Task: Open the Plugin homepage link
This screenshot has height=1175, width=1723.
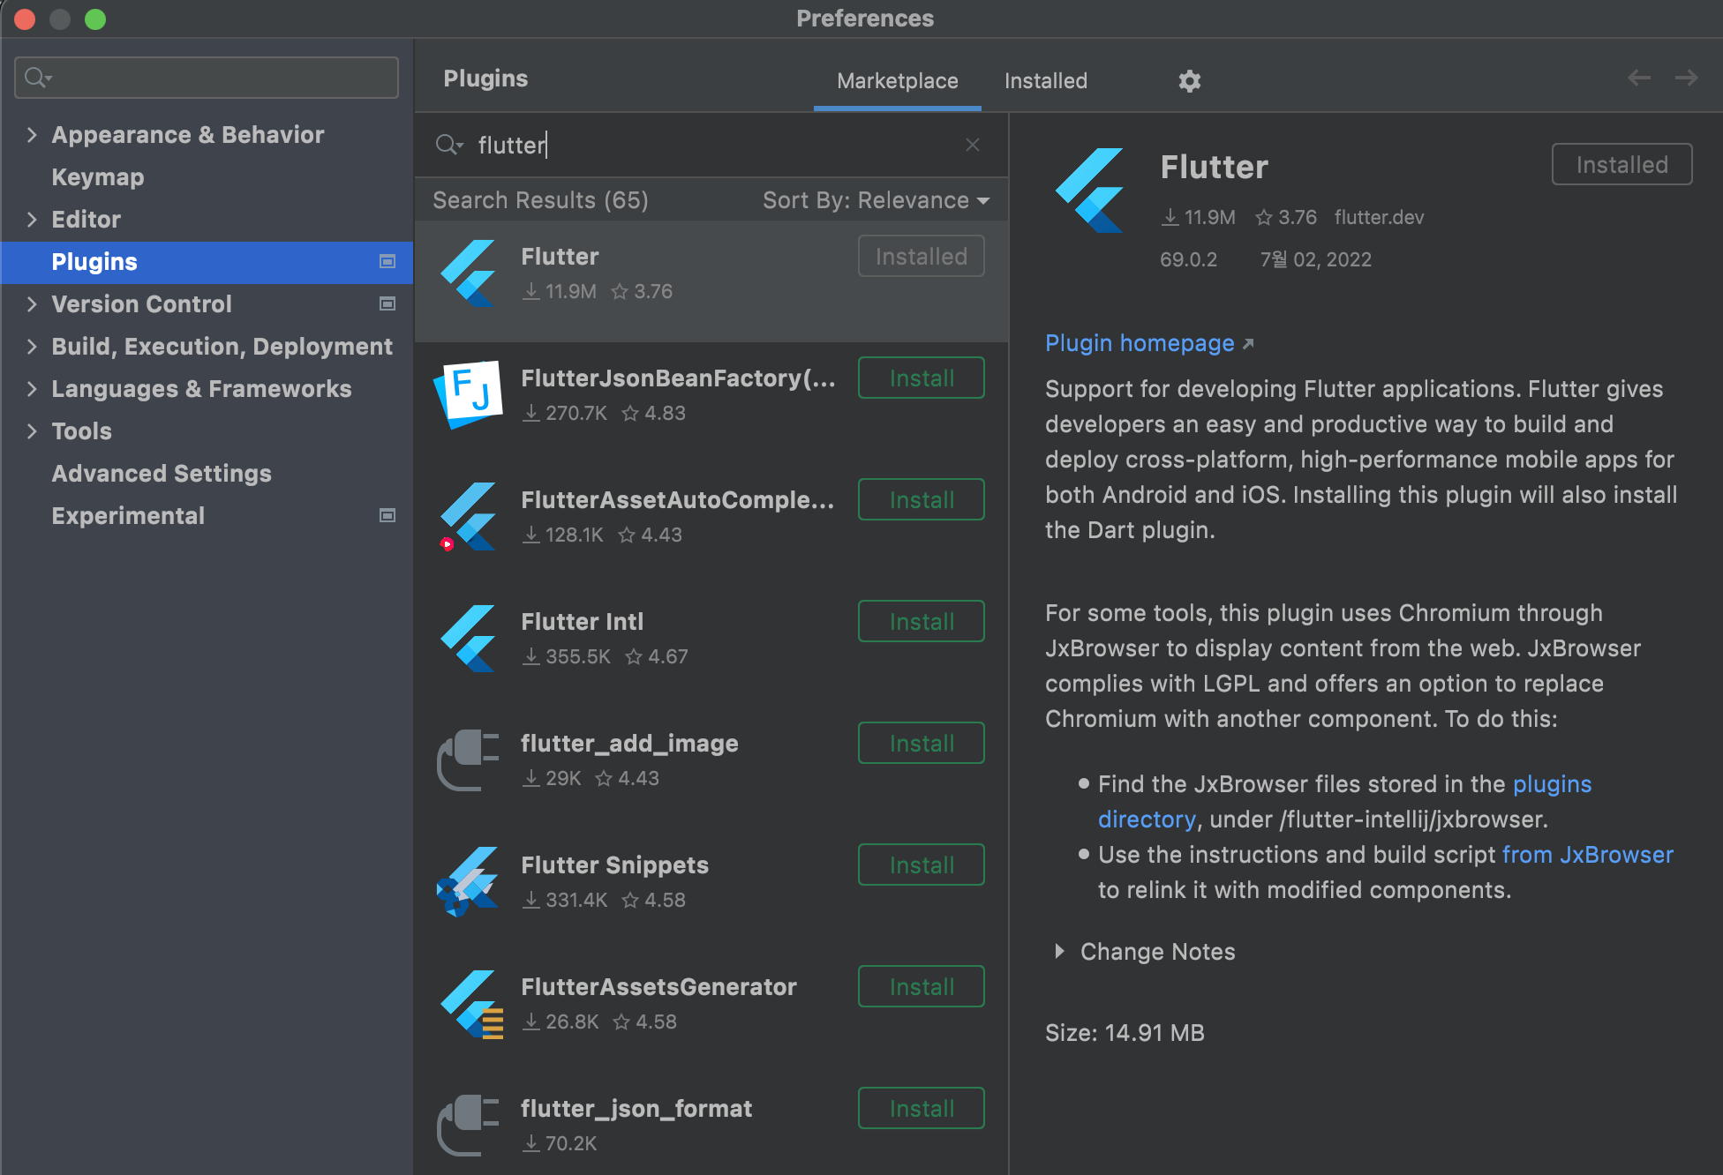Action: click(1140, 343)
